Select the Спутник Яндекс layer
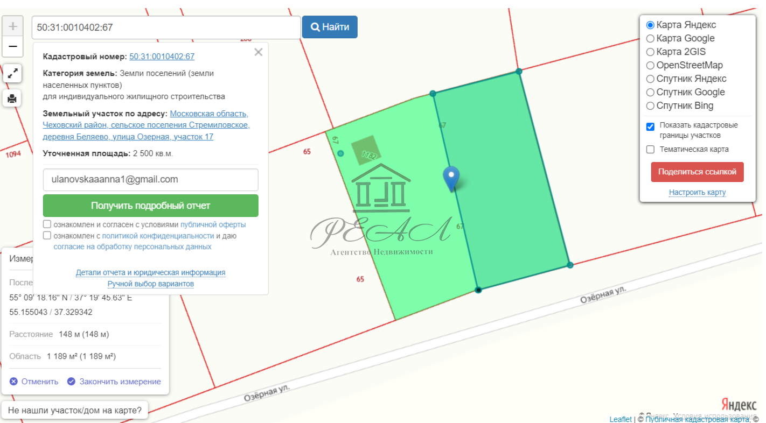 [x=650, y=79]
